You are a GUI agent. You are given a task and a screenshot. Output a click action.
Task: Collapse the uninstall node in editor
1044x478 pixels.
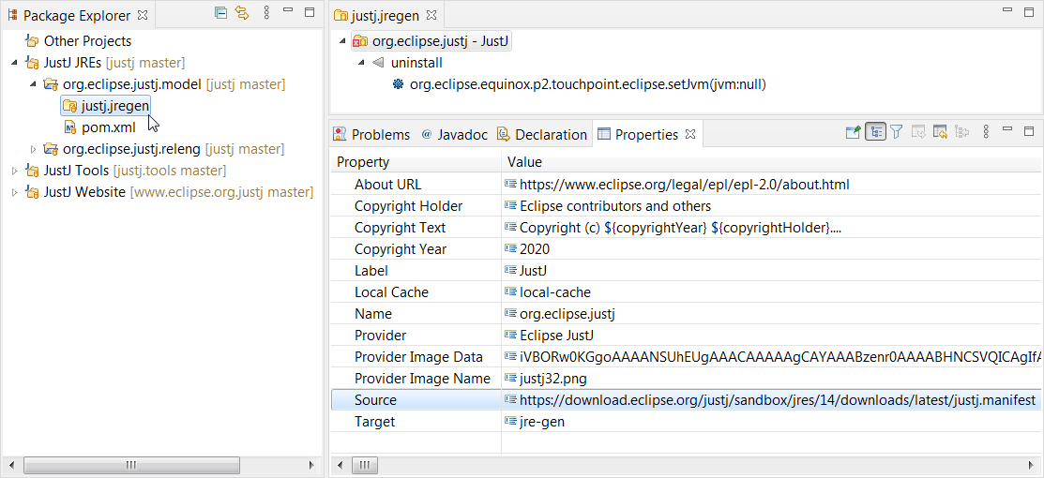coord(361,63)
